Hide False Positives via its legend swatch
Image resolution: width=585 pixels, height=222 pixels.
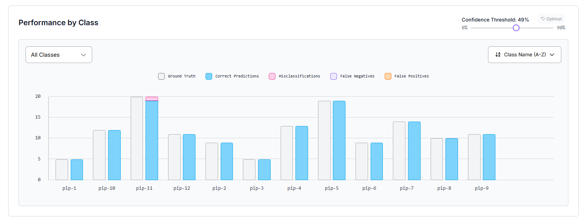[388, 76]
